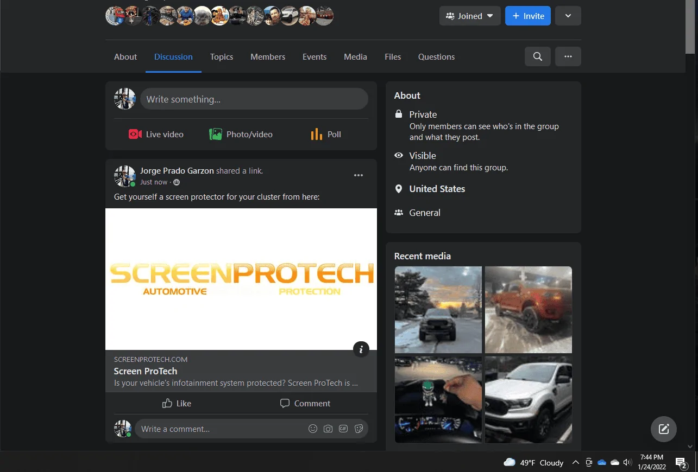
Task: Expand the chevron dropdown next to Invite
Action: [x=568, y=16]
